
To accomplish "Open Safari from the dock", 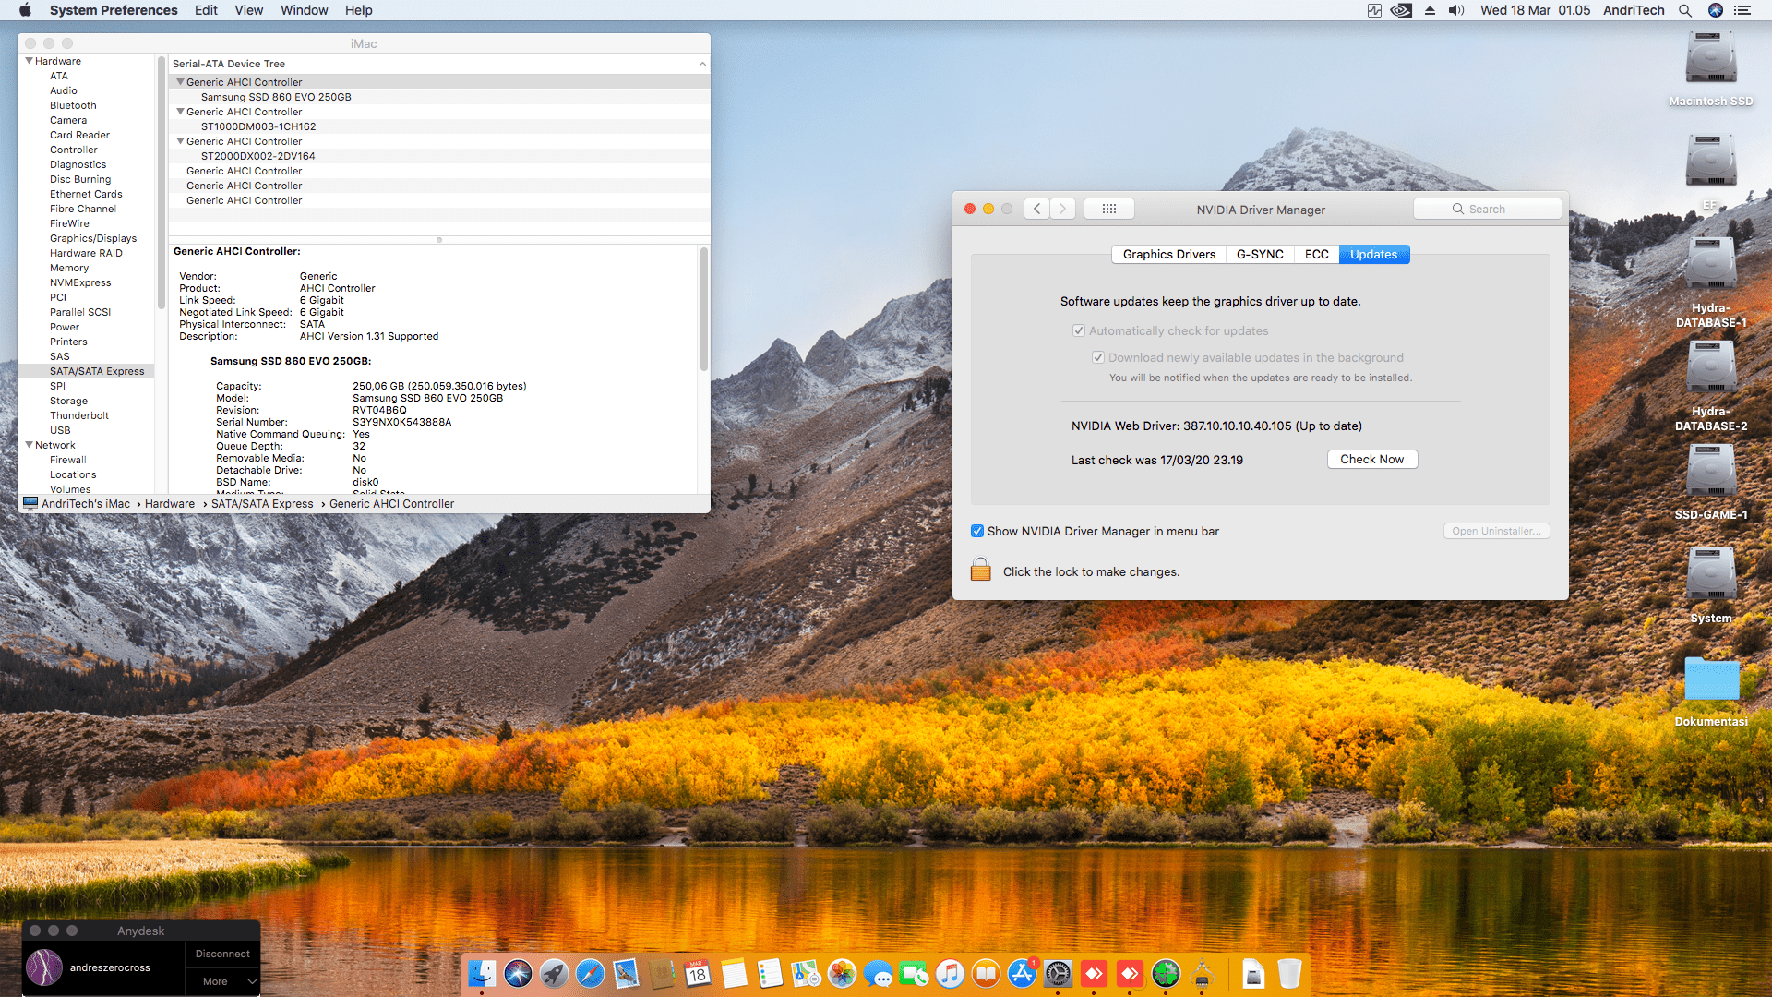I will point(590,973).
